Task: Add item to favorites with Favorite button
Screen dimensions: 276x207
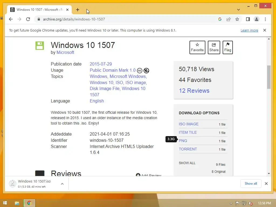Action: coord(197,47)
